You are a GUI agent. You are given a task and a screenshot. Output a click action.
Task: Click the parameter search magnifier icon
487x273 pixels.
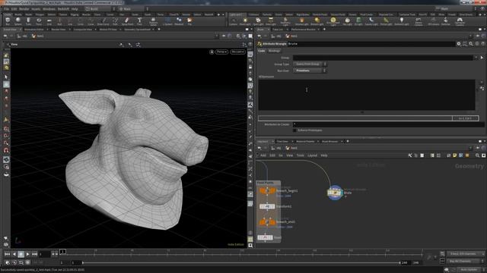(471, 44)
